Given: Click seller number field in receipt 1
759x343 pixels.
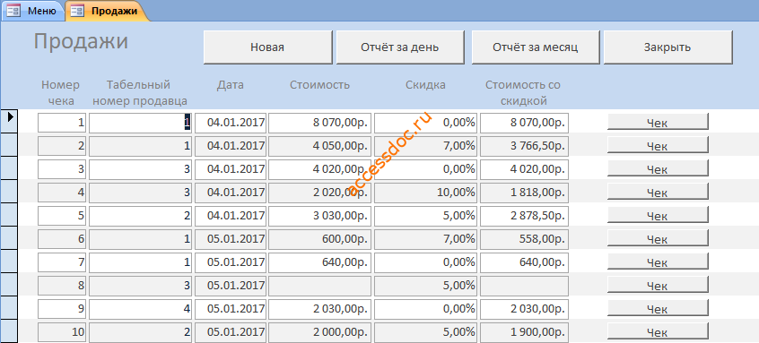Looking at the screenshot, I should click(140, 123).
